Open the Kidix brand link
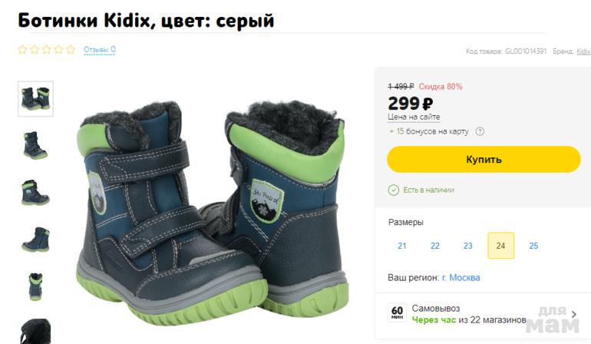The height and width of the screenshot is (344, 591). (583, 51)
